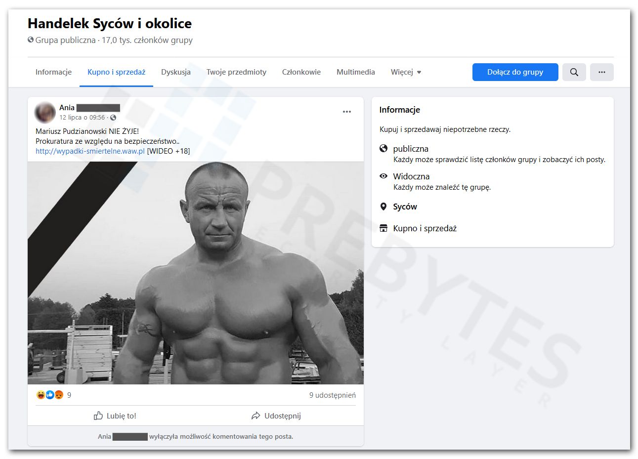
Task: Open the group search magnifier icon
Action: pos(574,72)
